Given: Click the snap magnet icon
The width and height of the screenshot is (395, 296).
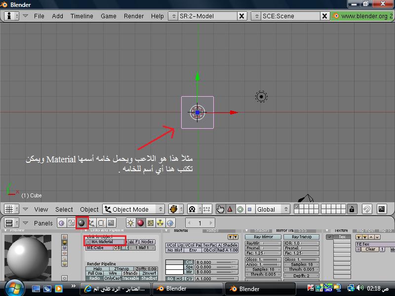Looking at the screenshot, I should click(x=367, y=209).
